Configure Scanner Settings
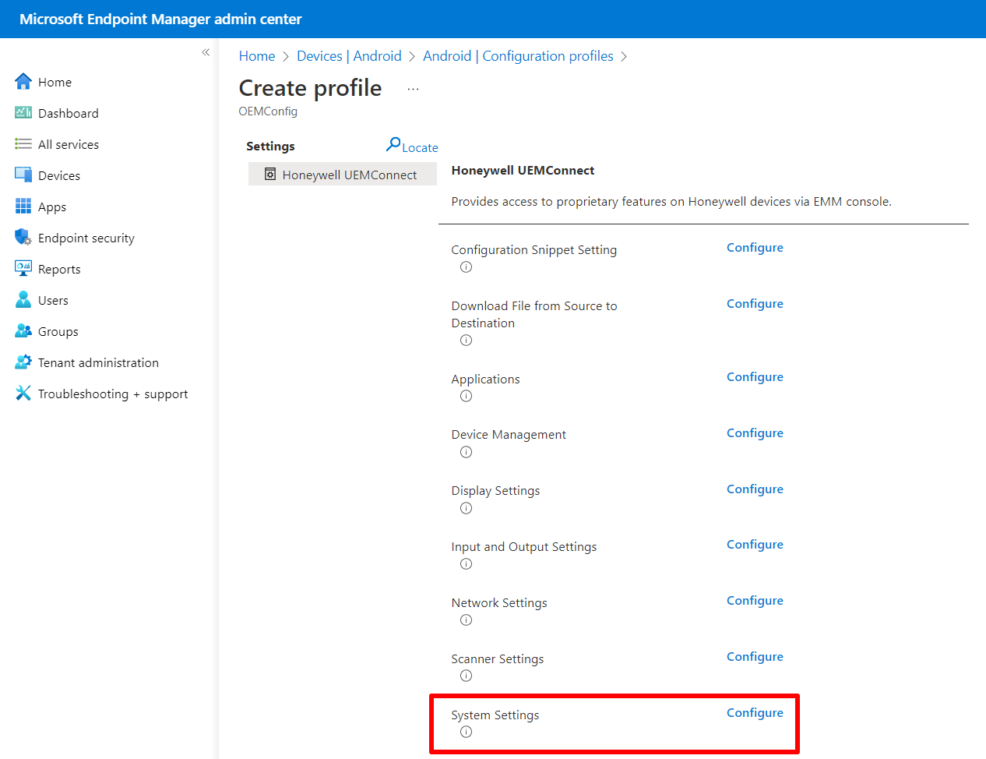Viewport: 986px width, 759px height. coord(755,657)
